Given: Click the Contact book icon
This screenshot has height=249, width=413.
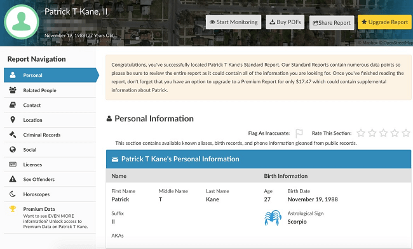Looking at the screenshot, I should point(13,105).
